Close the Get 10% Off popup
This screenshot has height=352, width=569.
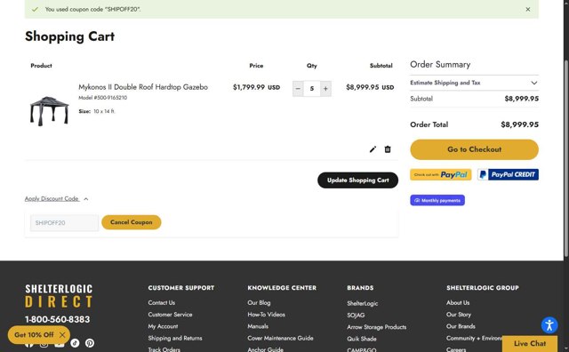(x=62, y=335)
